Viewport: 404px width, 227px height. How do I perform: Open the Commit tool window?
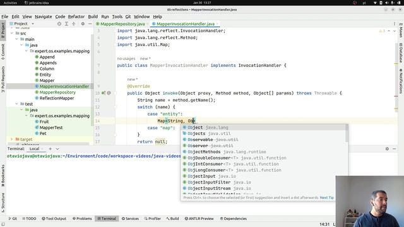3,52
